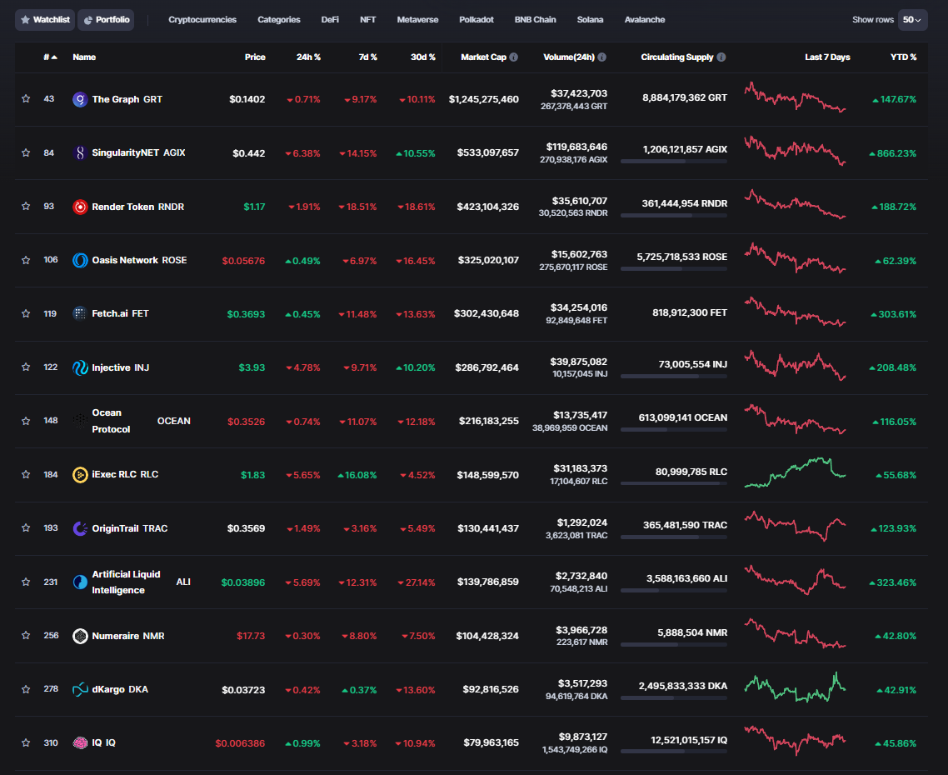Screen dimensions: 948x775
Task: Click OCEAN circulating supply progress bar
Action: [674, 429]
